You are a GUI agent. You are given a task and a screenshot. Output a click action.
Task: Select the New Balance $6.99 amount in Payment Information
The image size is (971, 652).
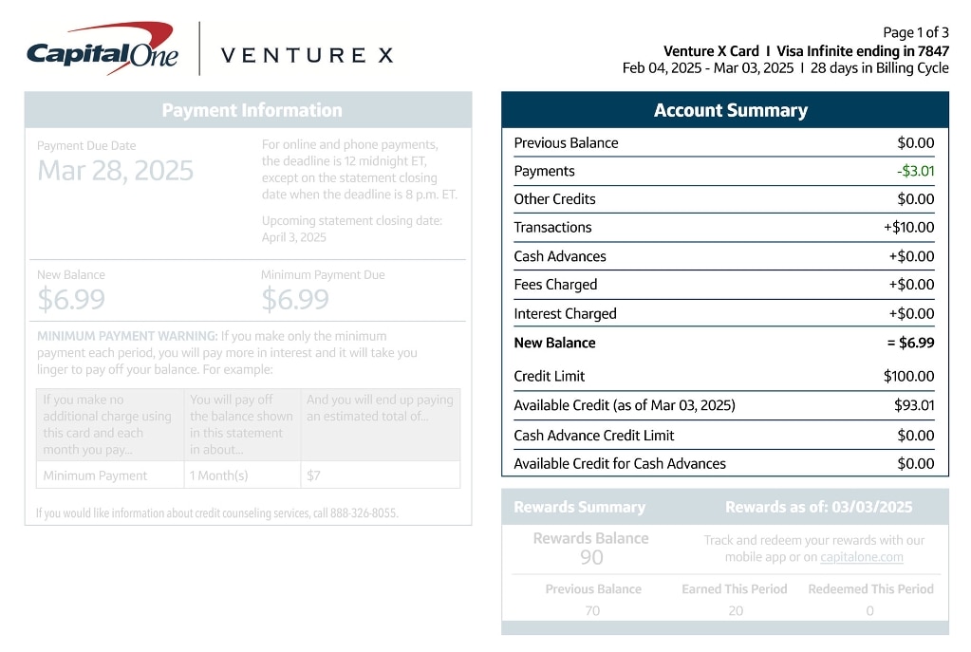point(71,300)
